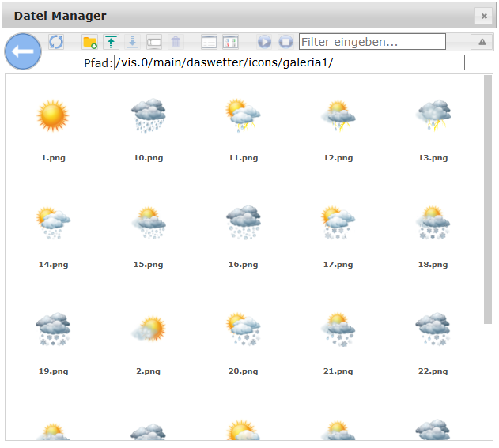The width and height of the screenshot is (499, 448).
Task: Select the 22.png thumbnail
Action: (433, 329)
